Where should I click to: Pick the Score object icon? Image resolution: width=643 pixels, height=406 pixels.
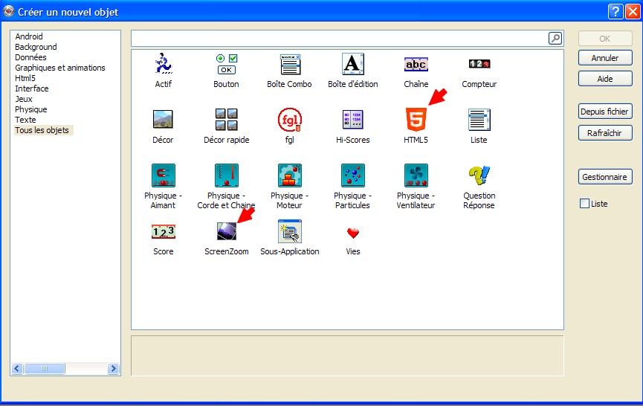164,232
